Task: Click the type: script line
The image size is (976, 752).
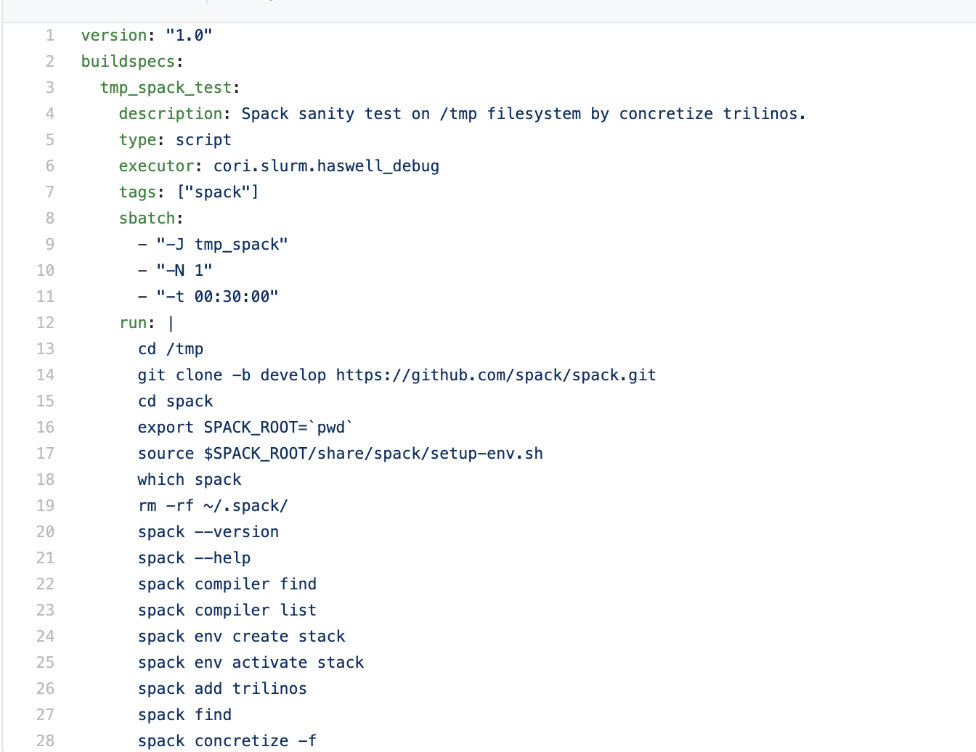Action: tap(175, 139)
